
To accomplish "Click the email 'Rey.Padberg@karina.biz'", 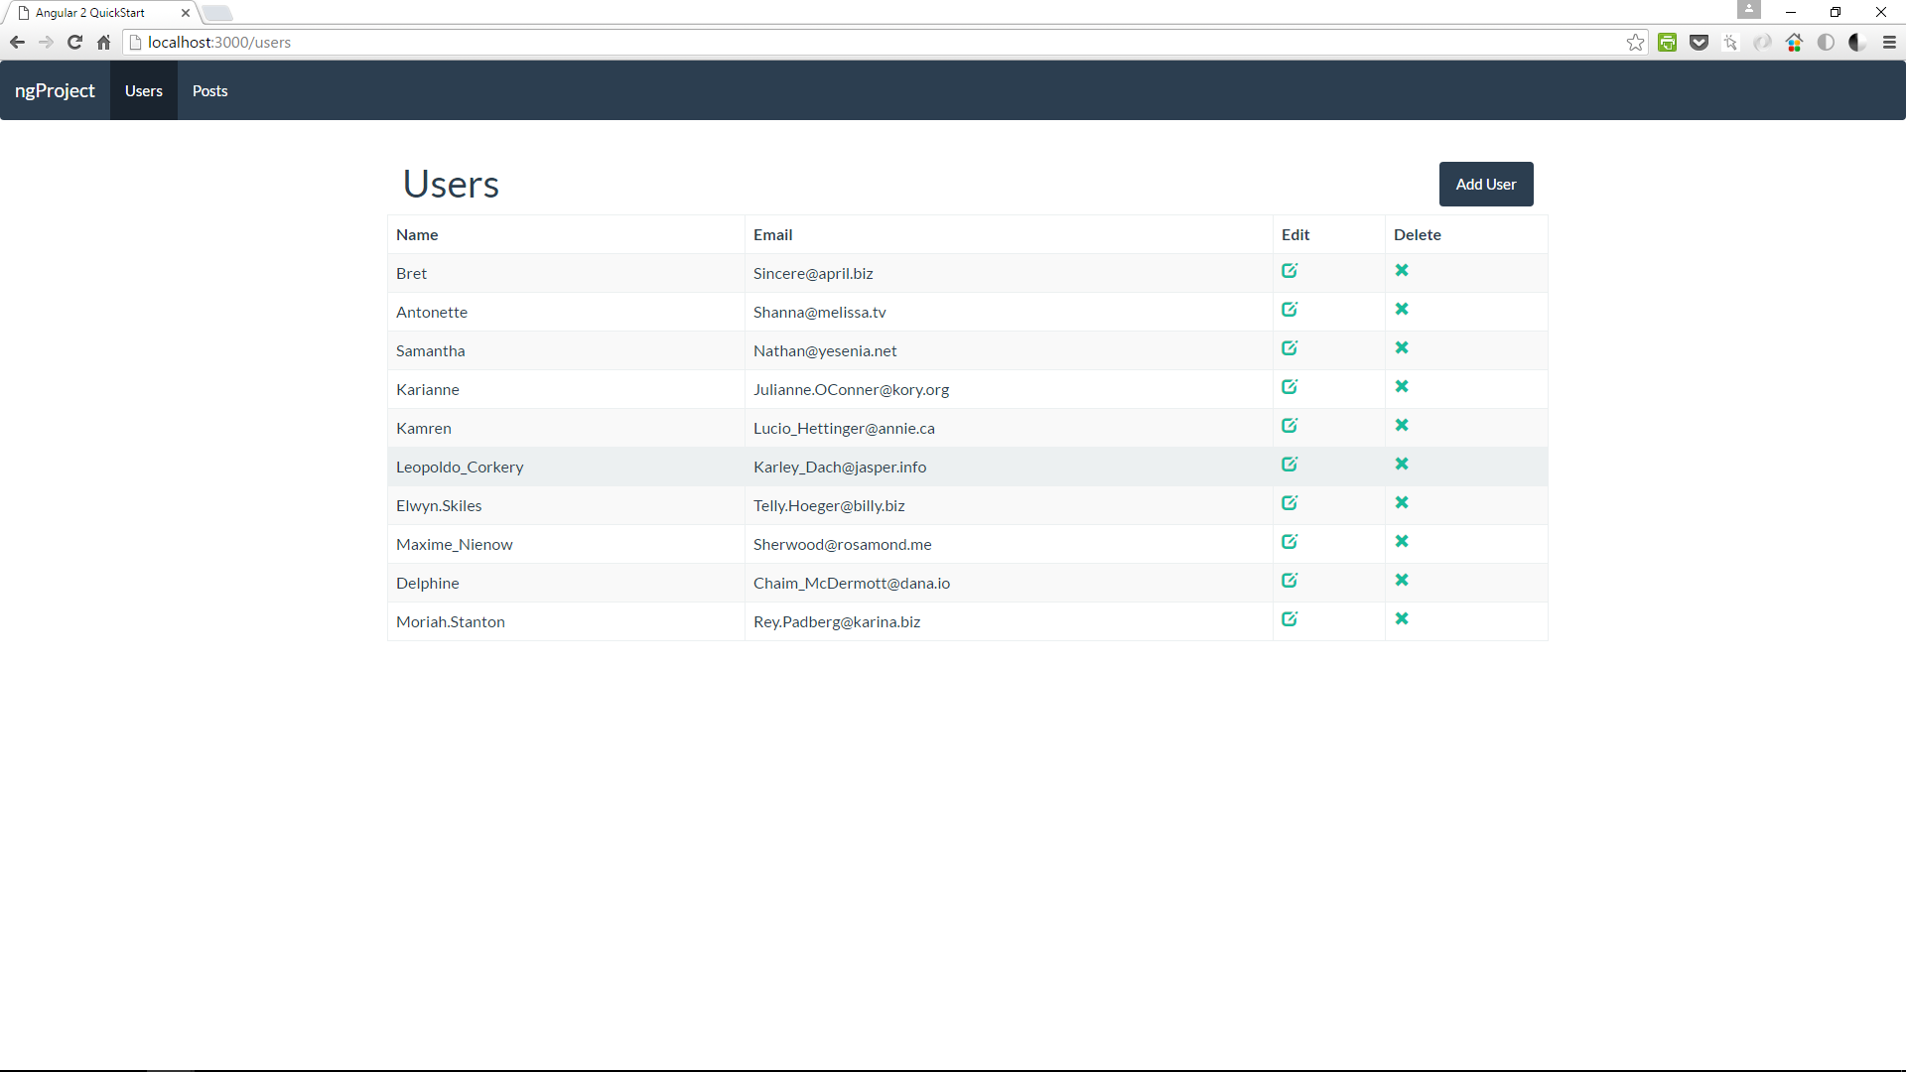I will (x=836, y=621).
